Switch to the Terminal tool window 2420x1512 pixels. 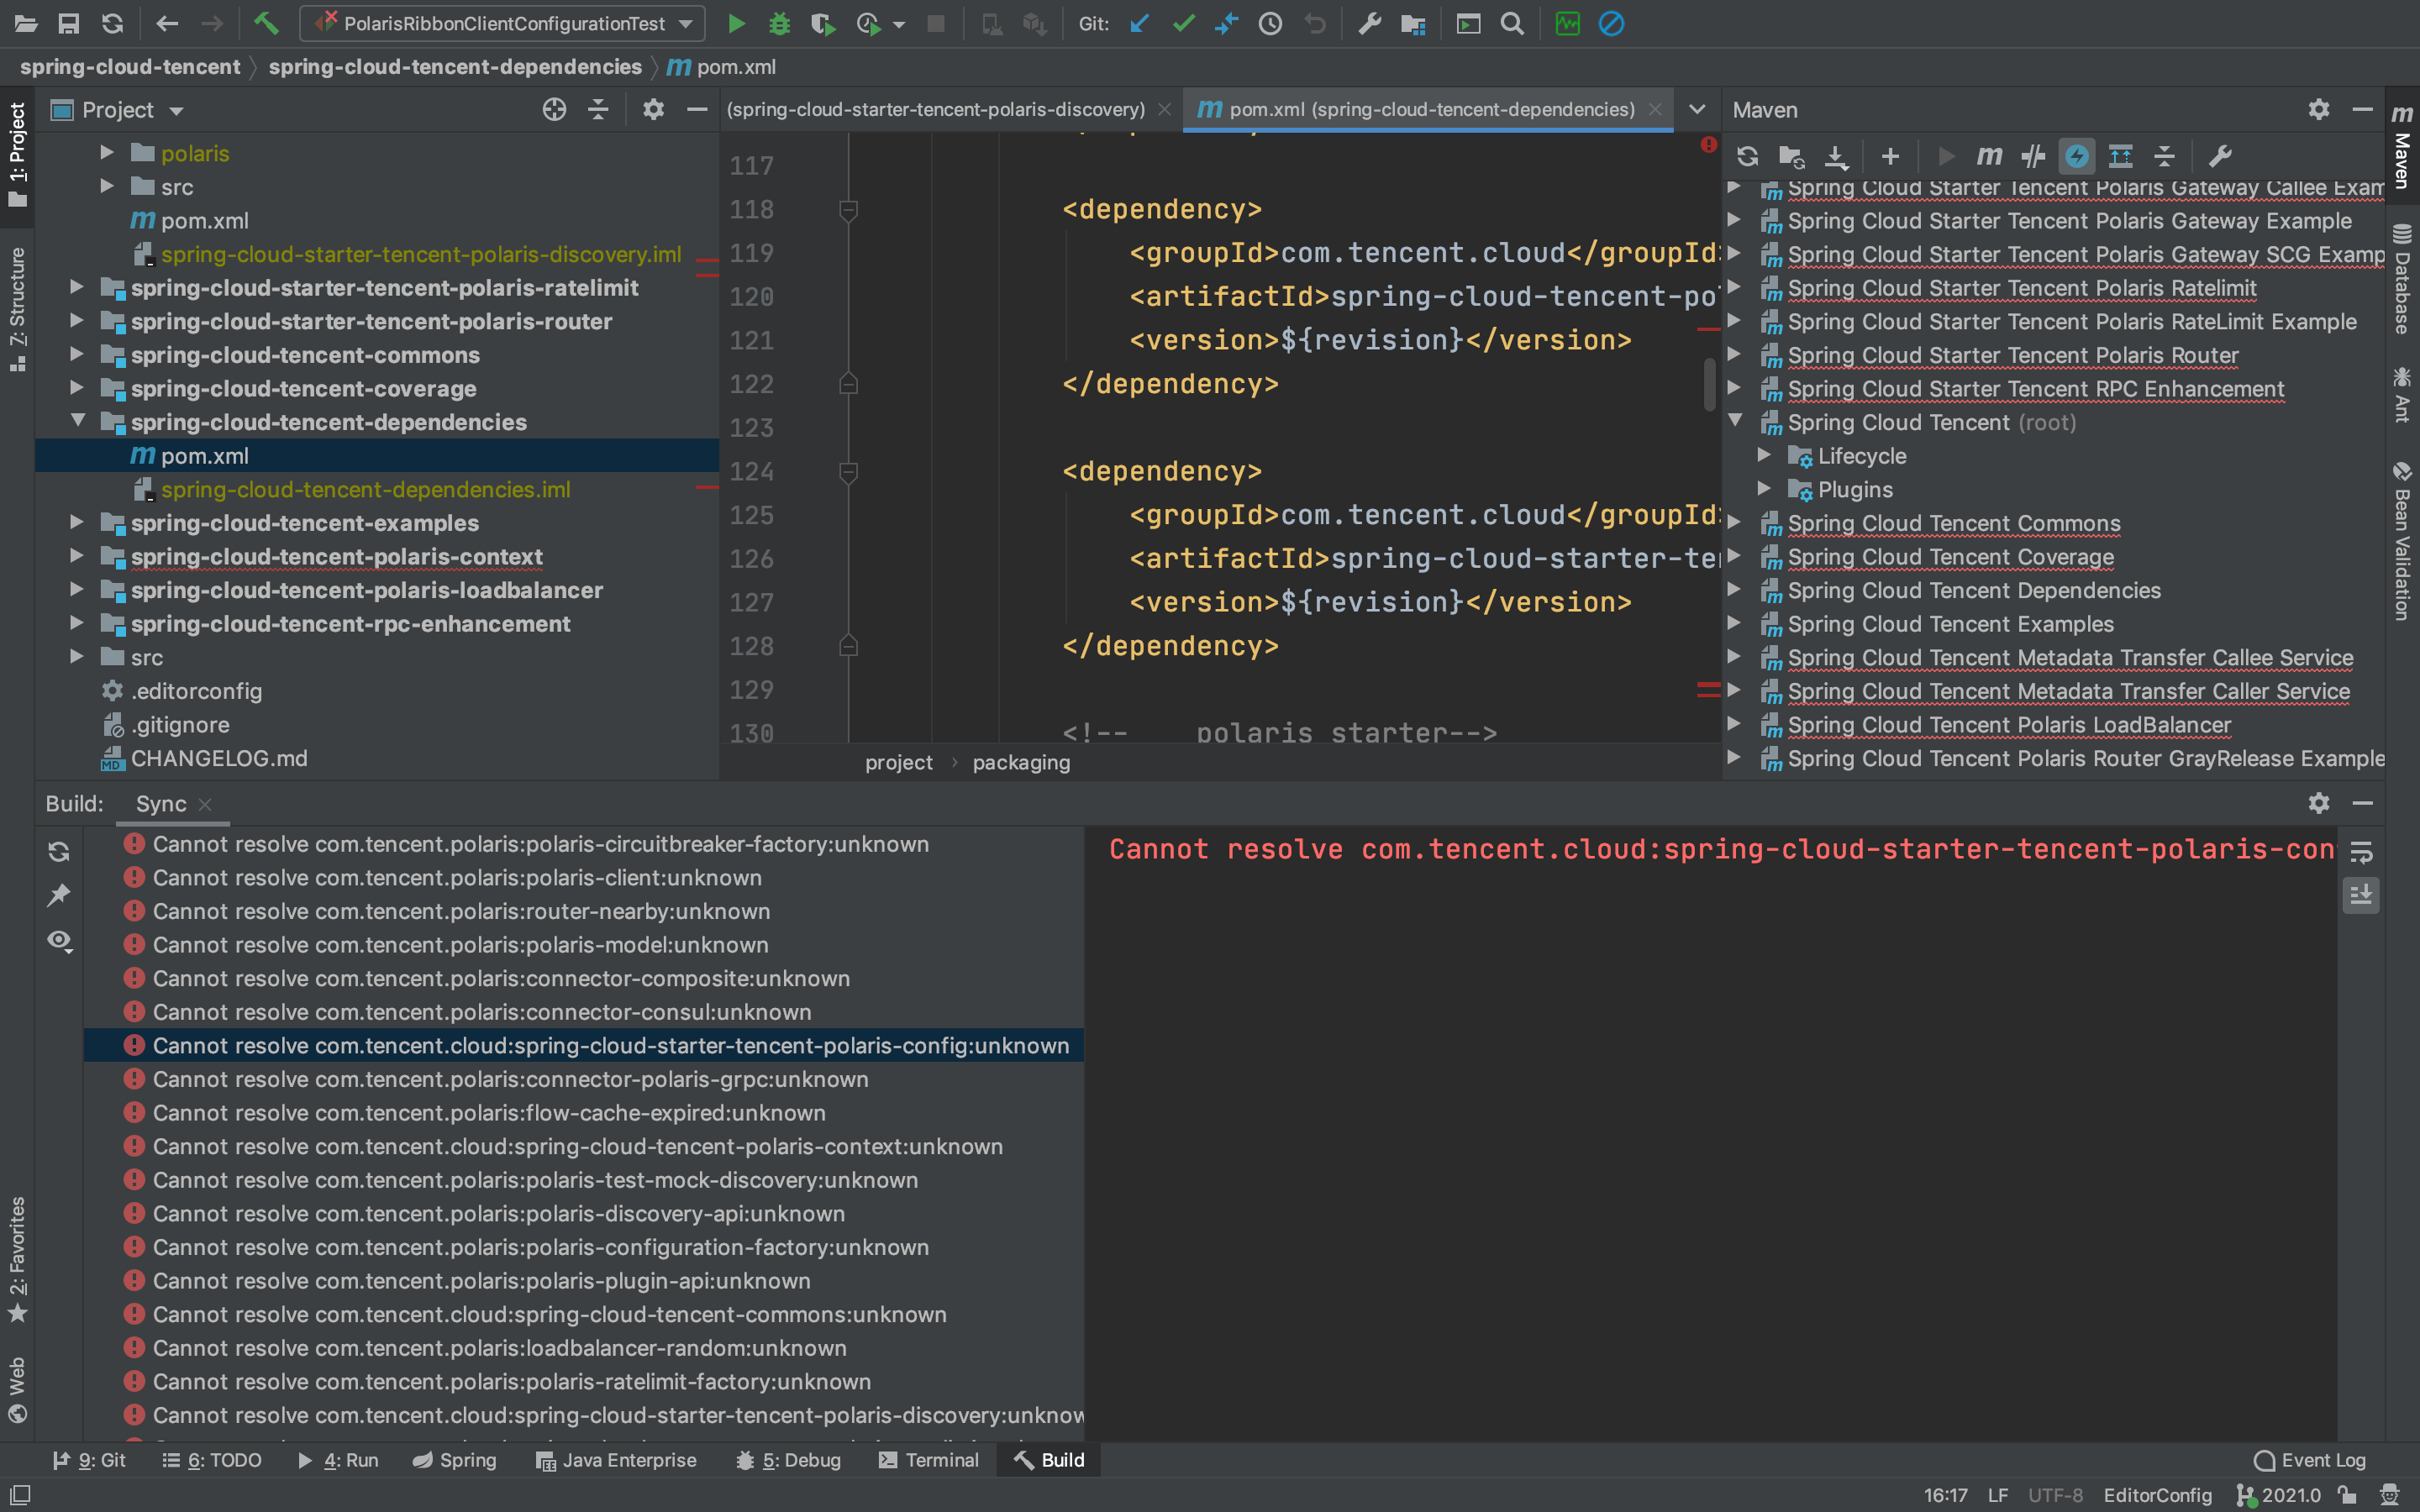pos(928,1460)
